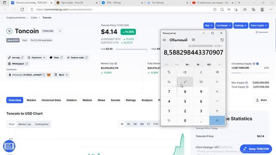
Task: Select Analysis tab
Action: [x=147, y=100]
